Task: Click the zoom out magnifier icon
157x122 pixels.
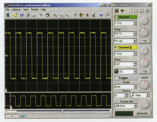Action: (67, 15)
